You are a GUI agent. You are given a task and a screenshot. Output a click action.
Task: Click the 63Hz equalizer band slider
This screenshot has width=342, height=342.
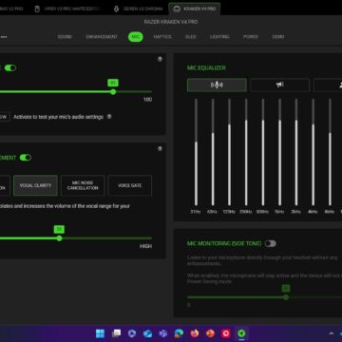[213, 152]
